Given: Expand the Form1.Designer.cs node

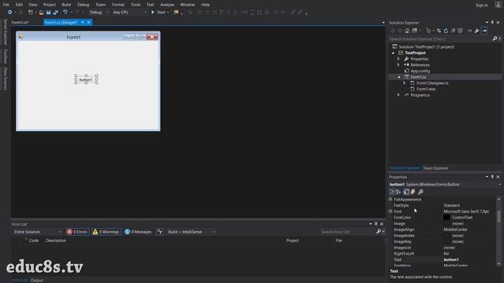Looking at the screenshot, I should [404, 83].
